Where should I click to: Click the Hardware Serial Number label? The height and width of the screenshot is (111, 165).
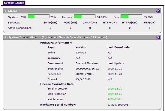(x=58, y=105)
